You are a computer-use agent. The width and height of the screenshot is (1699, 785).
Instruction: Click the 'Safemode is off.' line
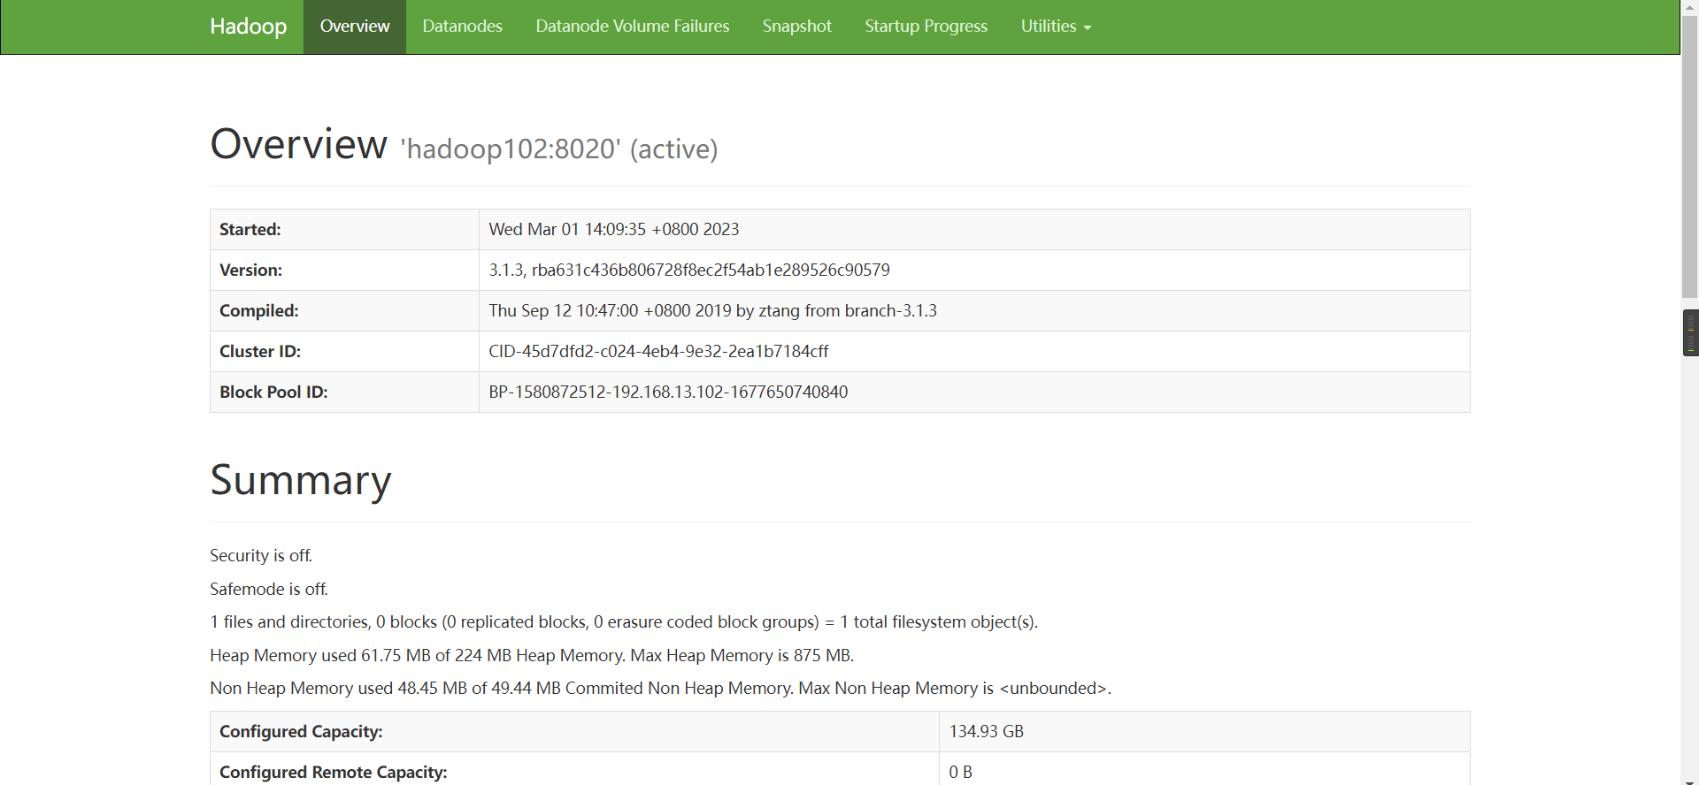269,590
